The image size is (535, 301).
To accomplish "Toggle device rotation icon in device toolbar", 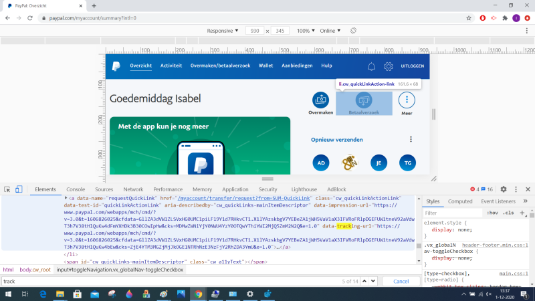I will click(353, 30).
